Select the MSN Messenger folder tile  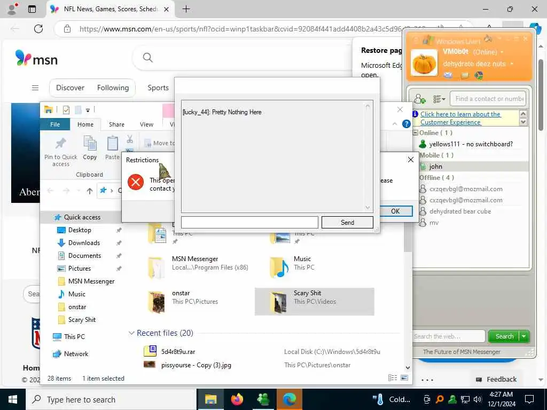pos(199,267)
